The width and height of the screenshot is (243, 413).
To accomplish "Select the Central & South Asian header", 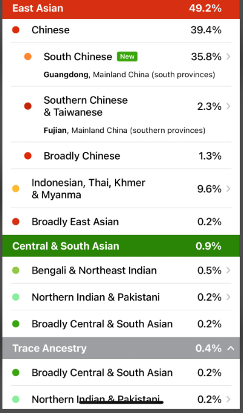I will 122,246.
